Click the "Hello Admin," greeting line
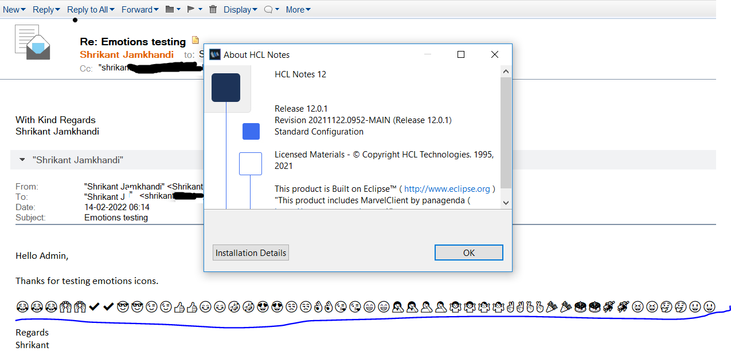The width and height of the screenshot is (731, 355). point(42,256)
